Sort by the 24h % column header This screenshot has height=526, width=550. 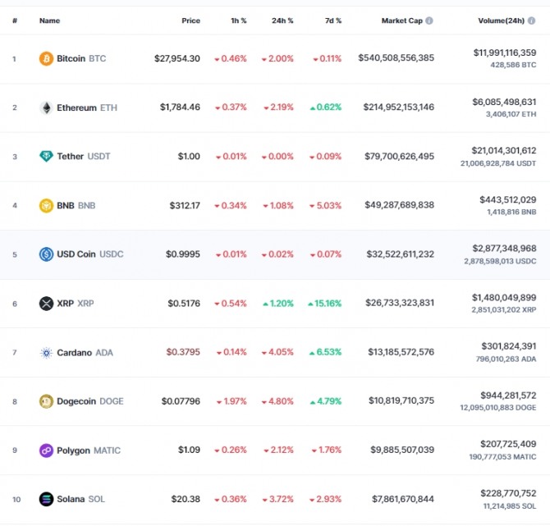coord(282,21)
